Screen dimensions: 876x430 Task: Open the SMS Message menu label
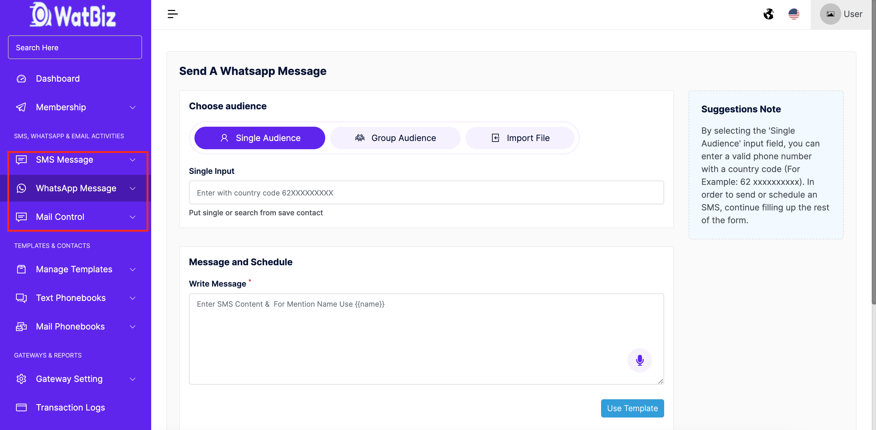[x=65, y=160]
